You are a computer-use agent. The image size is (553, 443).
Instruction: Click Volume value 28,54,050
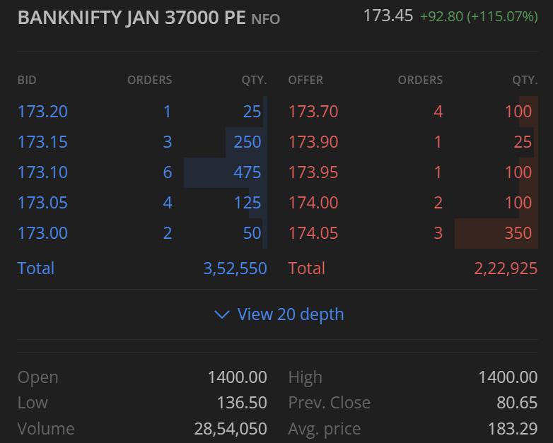pyautogui.click(x=231, y=429)
